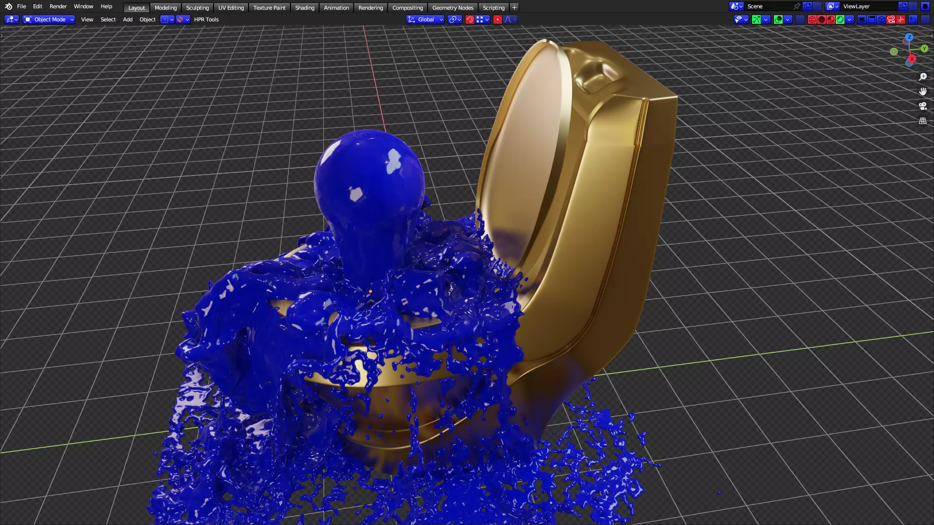Open gizmo options dropdown arrow
The height and width of the screenshot is (525, 934).
click(766, 19)
